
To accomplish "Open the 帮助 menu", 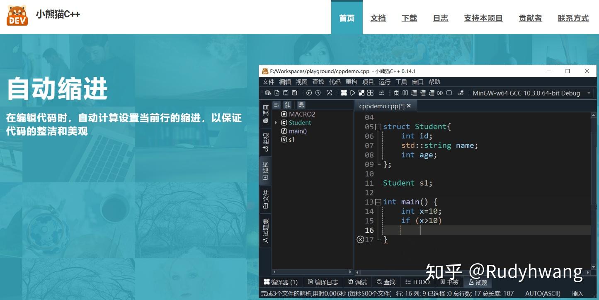I will click(x=434, y=82).
